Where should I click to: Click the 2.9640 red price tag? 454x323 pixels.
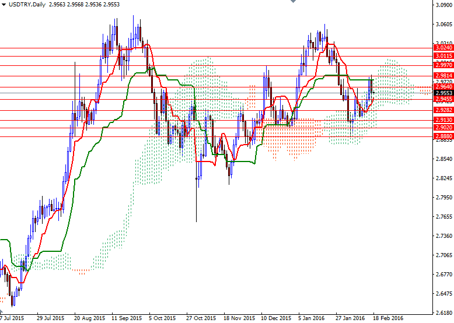pyautogui.click(x=443, y=87)
